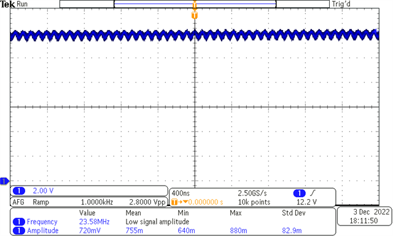Click the date and time display
Viewport: 393px width, 236px height.
[x=365, y=216]
